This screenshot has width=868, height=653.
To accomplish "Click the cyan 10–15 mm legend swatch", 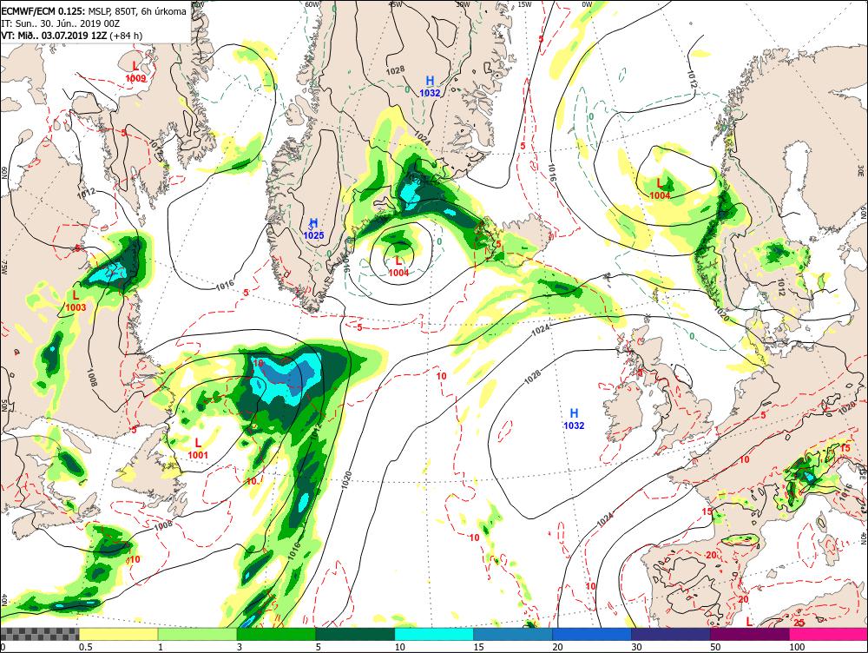I will (434, 634).
